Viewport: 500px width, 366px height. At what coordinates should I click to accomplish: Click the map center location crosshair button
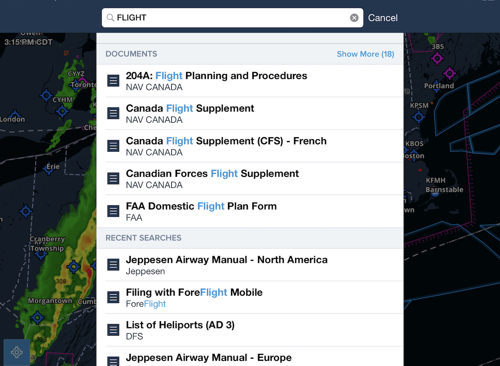pos(17,352)
